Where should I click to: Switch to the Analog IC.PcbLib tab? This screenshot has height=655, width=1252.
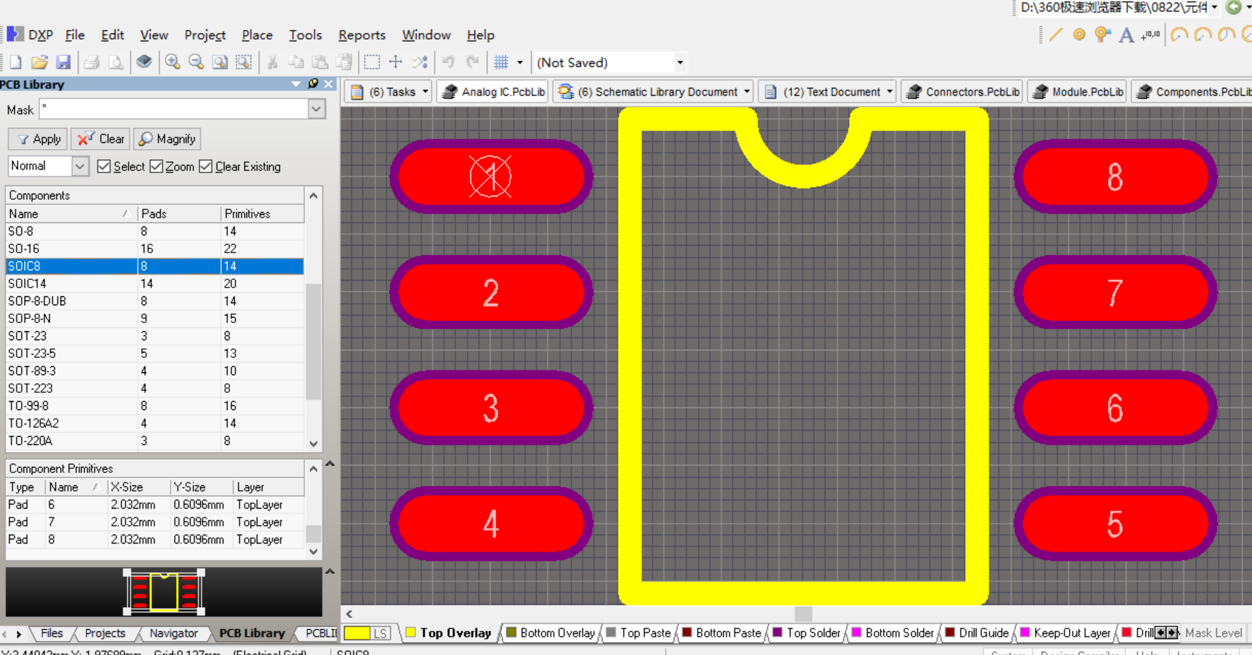493,92
